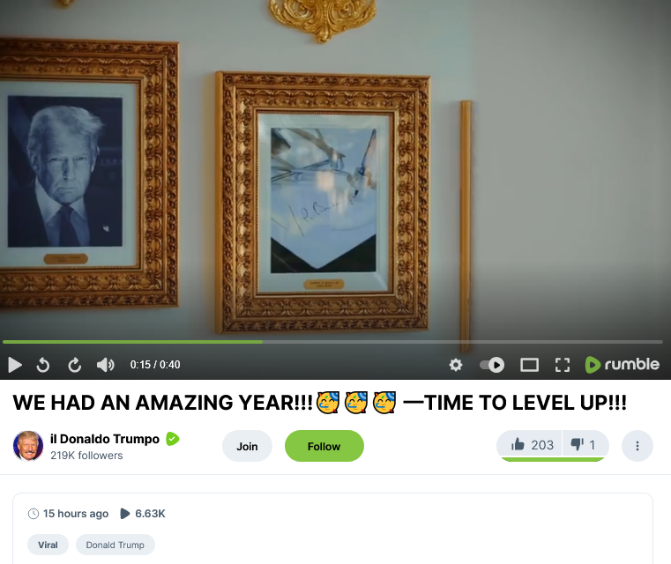Switch to theater mode view
This screenshot has height=564, width=671.
point(529,365)
